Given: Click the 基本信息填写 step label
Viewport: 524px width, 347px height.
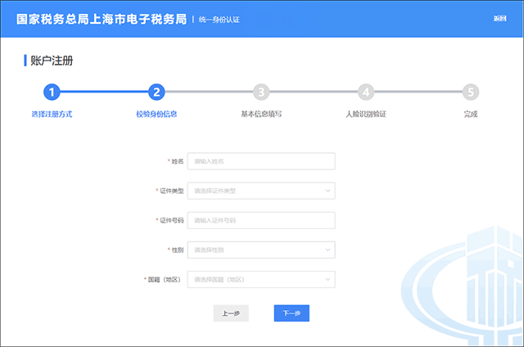Looking at the screenshot, I should [261, 114].
